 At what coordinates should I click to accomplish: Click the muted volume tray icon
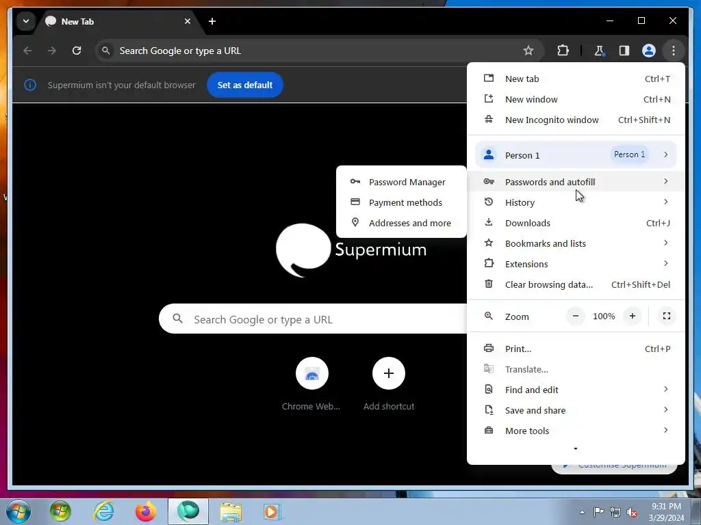pos(632,512)
